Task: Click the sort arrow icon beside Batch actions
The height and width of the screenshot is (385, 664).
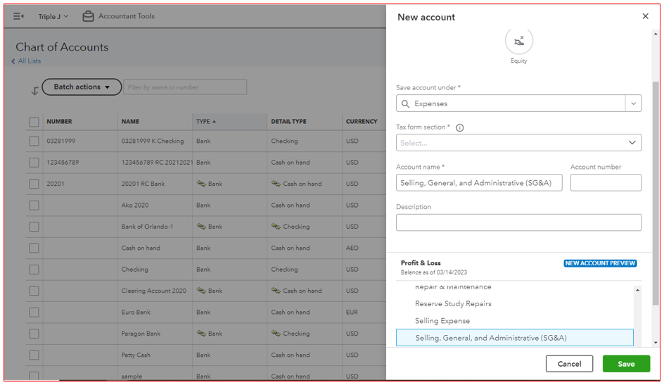Action: [x=34, y=90]
